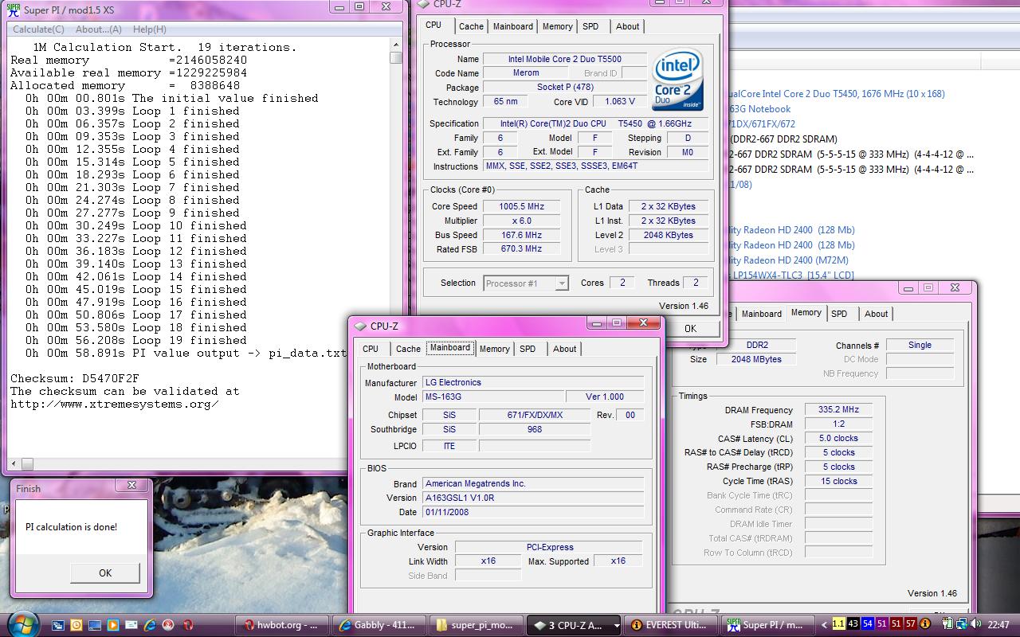
Task: Click the Name field Intel Mobile Core 2 Duo T5500
Action: pos(564,59)
